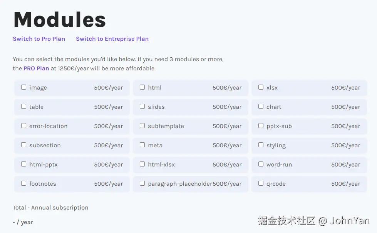This screenshot has height=233, width=377.
Task: Open the Switch to Pro Plan link
Action: pos(39,39)
